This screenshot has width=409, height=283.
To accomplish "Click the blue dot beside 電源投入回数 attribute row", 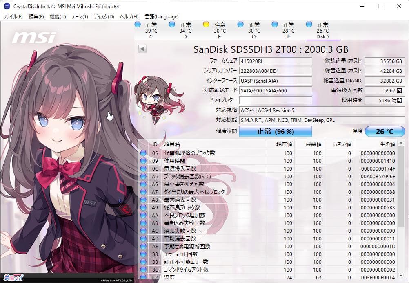I will pos(143,169).
